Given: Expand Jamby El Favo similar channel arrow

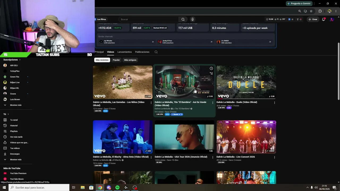Looking at the screenshot, I should click(211, 42).
